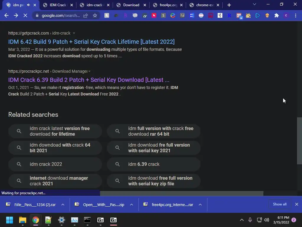The width and height of the screenshot is (302, 227).
Task: Open the Extensions puzzle piece menu
Action: point(277,15)
